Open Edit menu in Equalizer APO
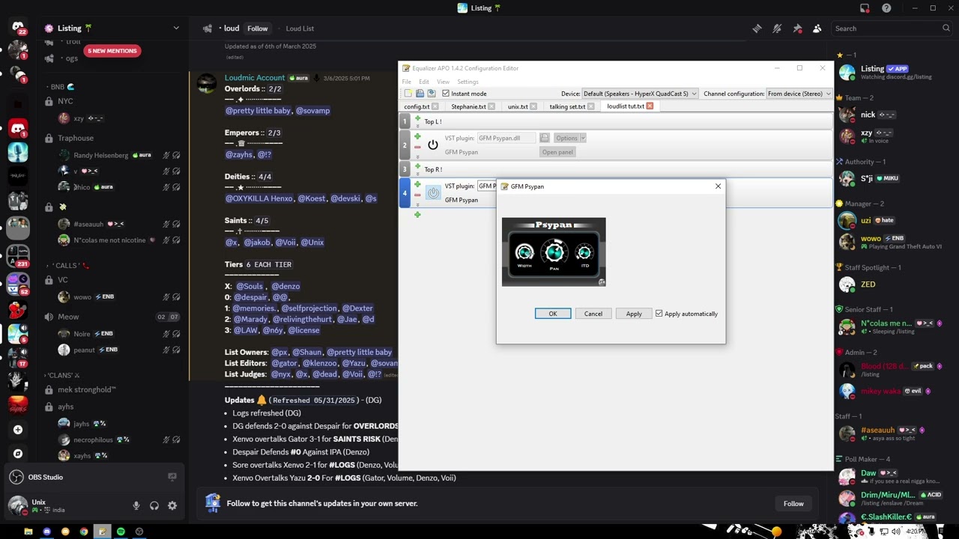 click(x=424, y=82)
